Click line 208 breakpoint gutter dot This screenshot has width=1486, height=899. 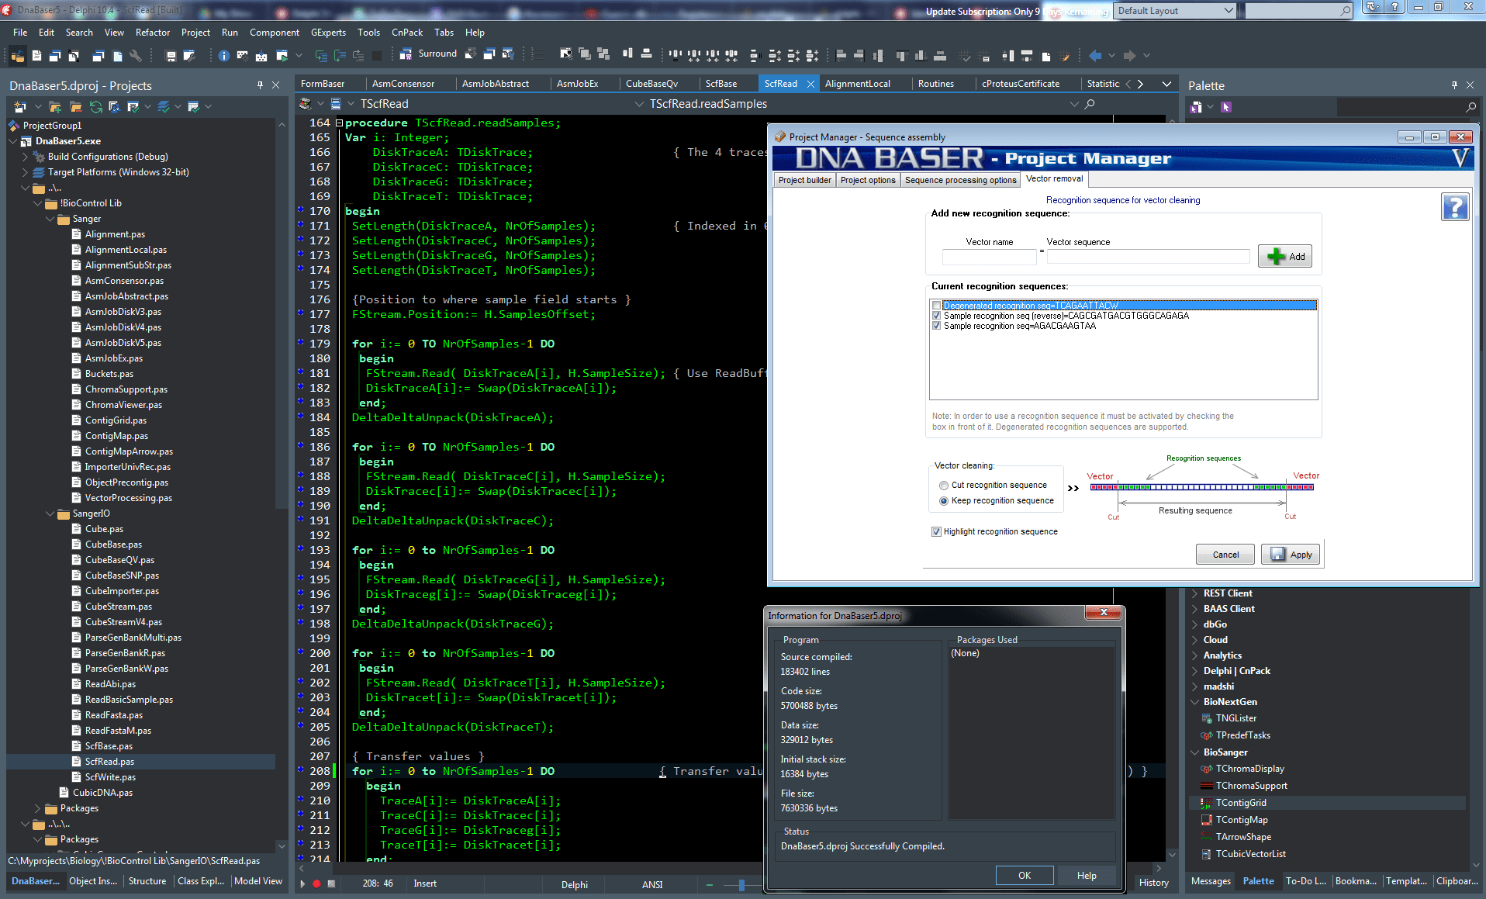[300, 770]
